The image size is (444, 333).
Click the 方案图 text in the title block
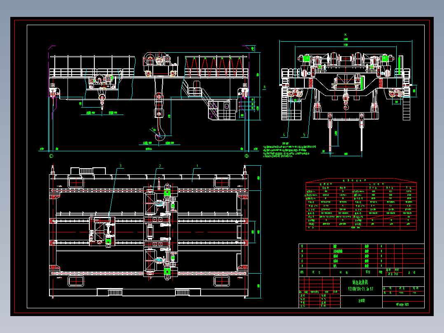tap(361, 301)
